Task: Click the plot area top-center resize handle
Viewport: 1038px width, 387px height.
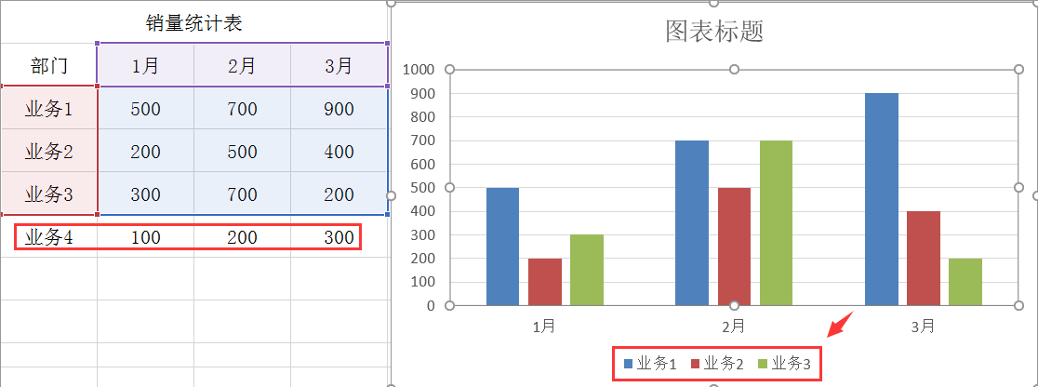Action: click(734, 70)
